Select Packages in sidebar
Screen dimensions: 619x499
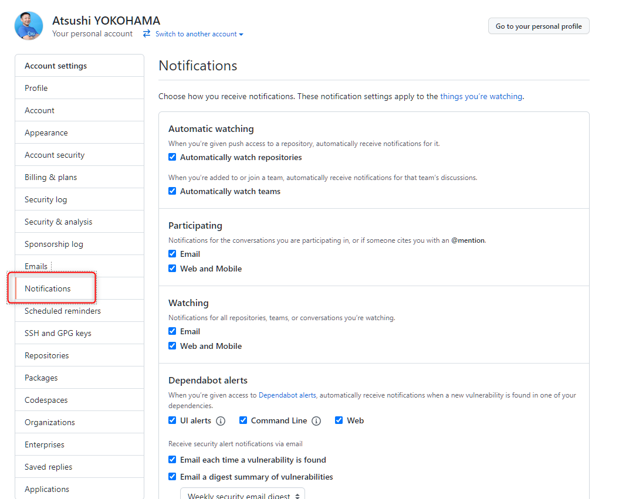(79, 378)
